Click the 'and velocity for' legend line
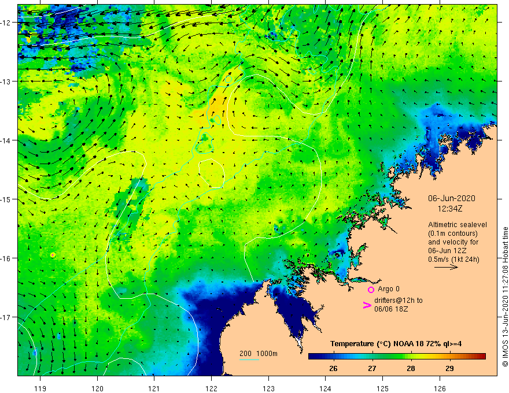509x393 pixels. click(453, 242)
